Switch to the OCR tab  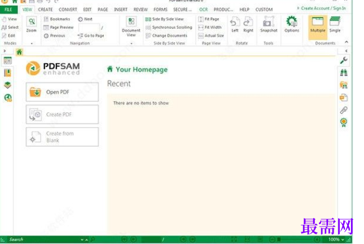click(x=204, y=10)
